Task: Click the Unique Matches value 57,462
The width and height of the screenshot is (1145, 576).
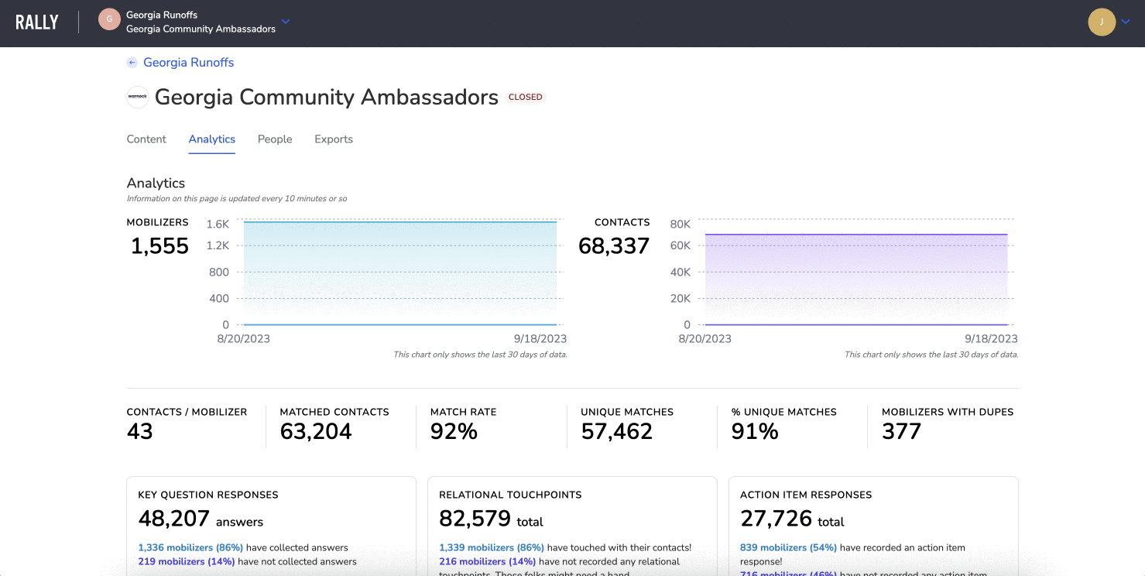Action: [617, 432]
